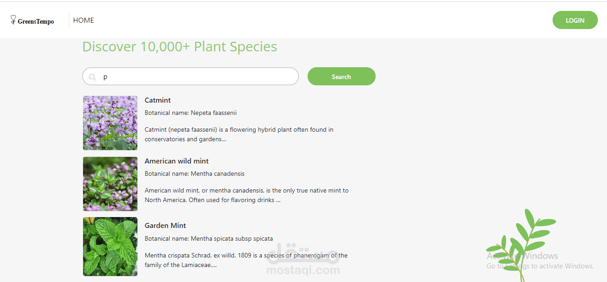
Task: Click the GreensTempo flower logo icon
Action: pyautogui.click(x=13, y=20)
